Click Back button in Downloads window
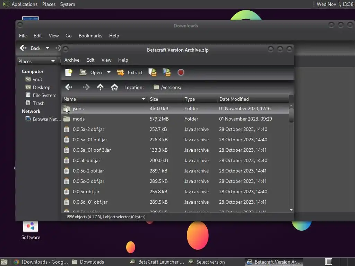The height and width of the screenshot is (266, 355). coord(30,48)
